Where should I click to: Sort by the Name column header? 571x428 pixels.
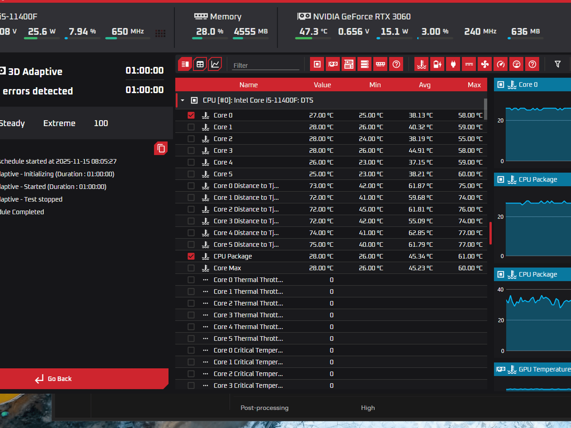click(x=248, y=85)
